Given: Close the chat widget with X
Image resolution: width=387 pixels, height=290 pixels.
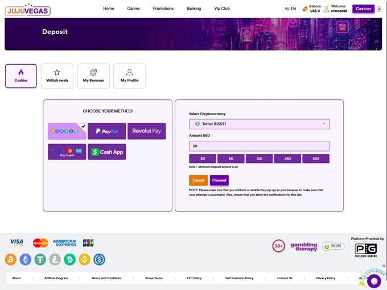Looking at the screenshot, I should pyautogui.click(x=384, y=266).
